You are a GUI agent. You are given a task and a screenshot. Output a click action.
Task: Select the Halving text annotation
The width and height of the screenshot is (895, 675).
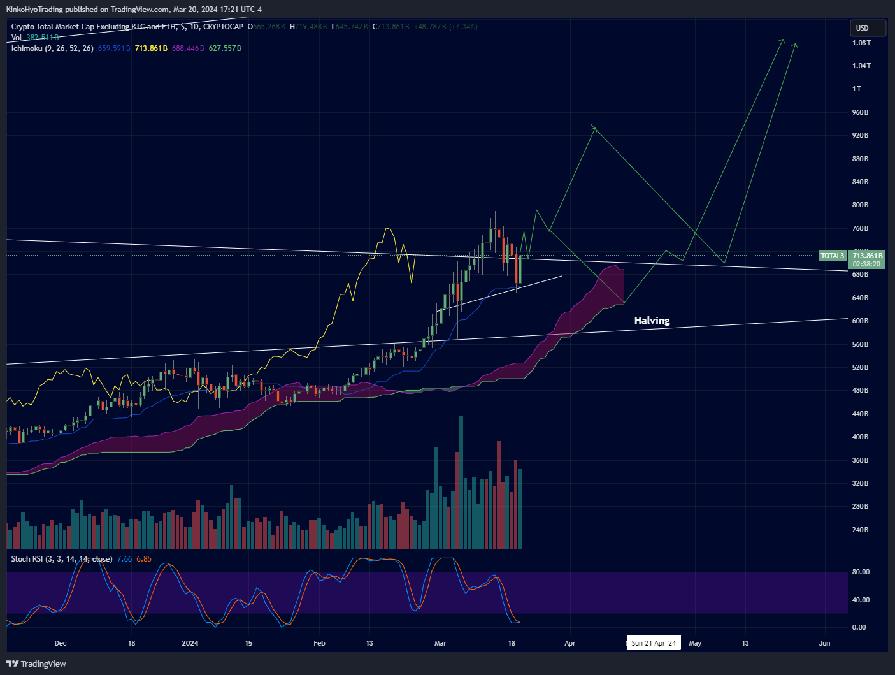tap(652, 321)
